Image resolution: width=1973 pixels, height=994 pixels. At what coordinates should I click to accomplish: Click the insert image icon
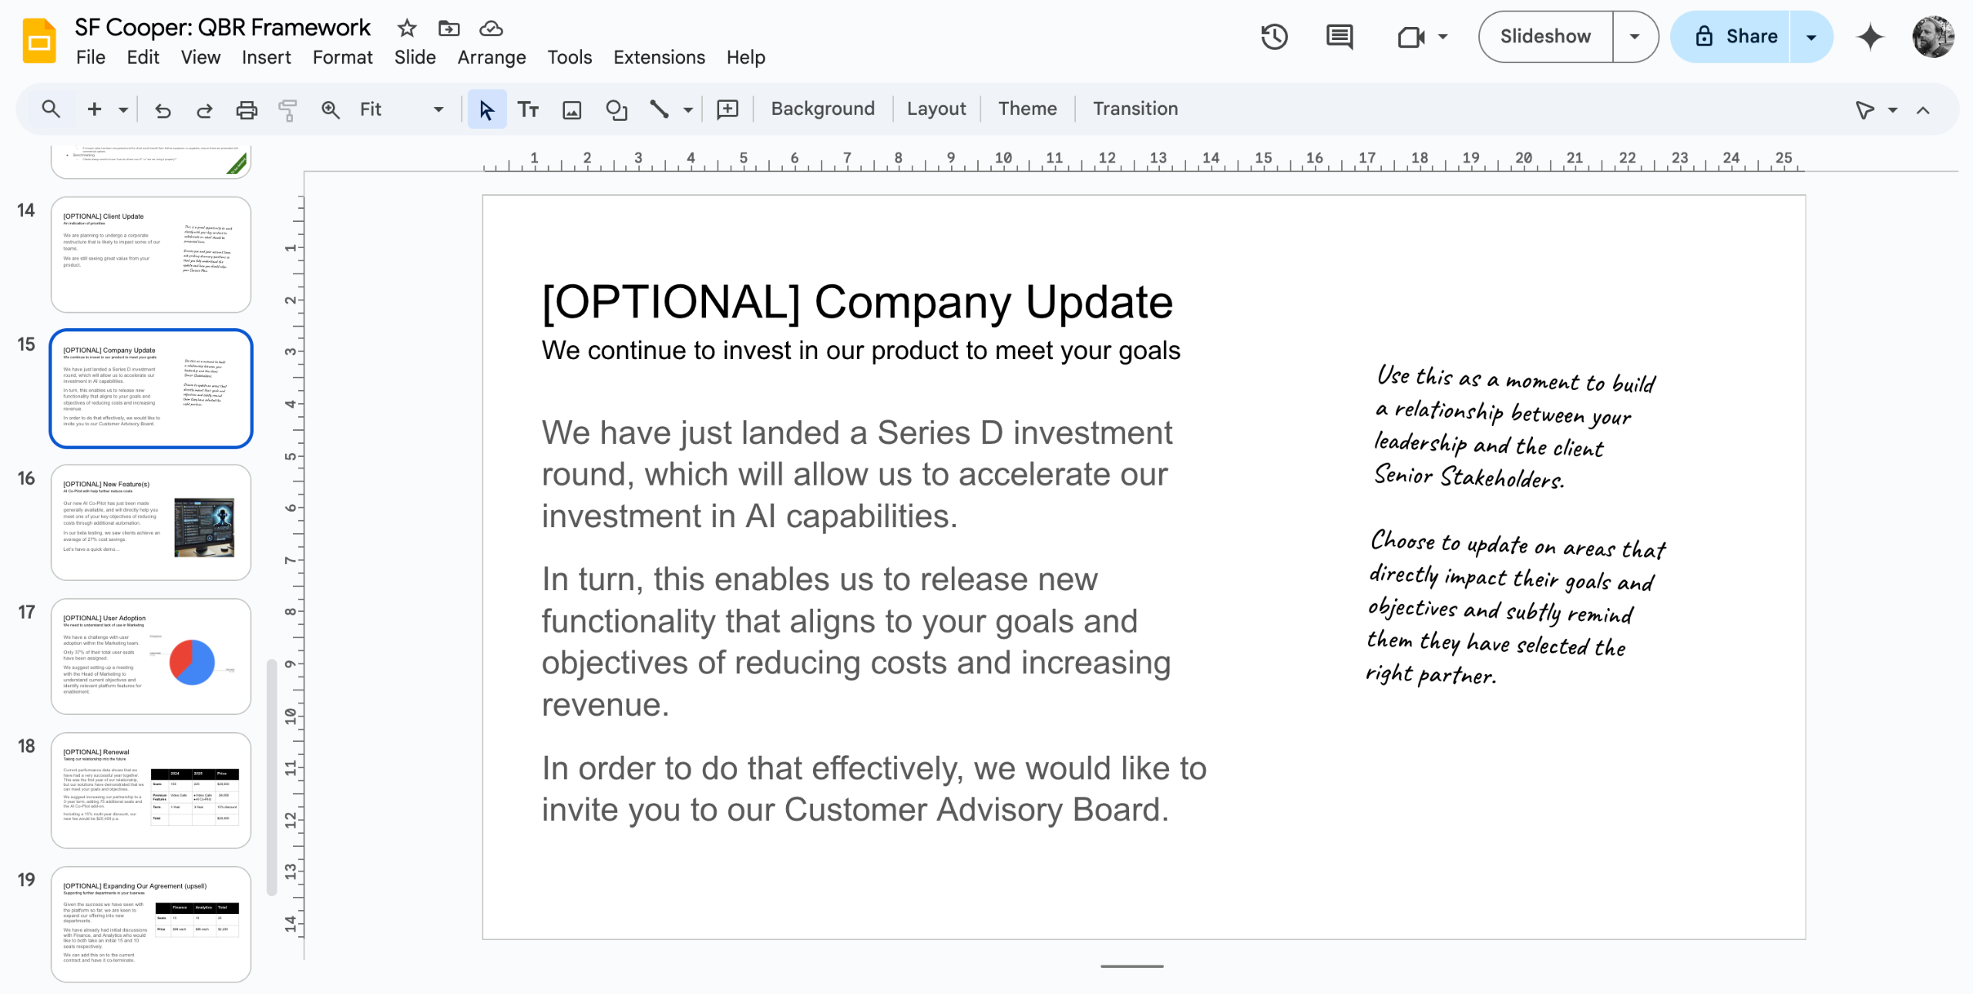571,109
